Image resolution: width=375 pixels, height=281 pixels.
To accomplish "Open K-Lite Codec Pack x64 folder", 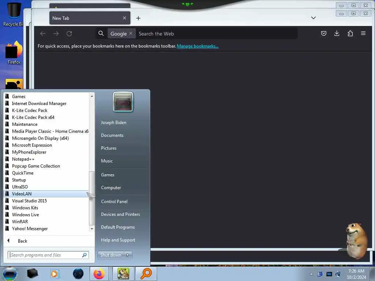I will click(x=47, y=117).
